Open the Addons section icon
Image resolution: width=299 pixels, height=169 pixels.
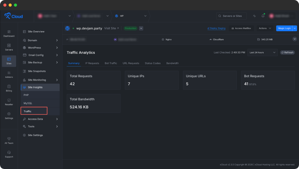9,75
